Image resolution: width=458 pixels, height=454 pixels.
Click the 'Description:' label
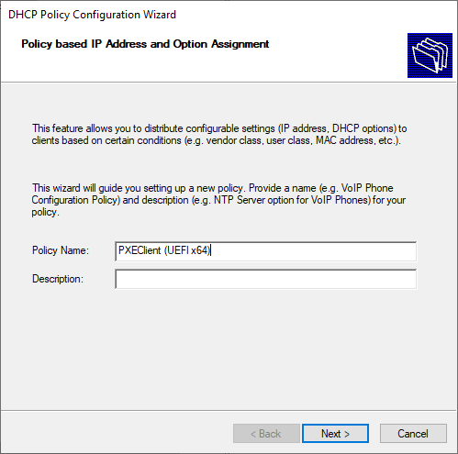(x=58, y=279)
